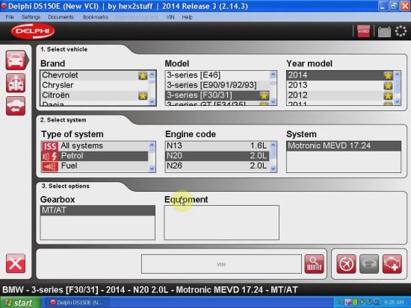The height and width of the screenshot is (308, 411).
Task: Open the Settings menu
Action: click(x=31, y=17)
